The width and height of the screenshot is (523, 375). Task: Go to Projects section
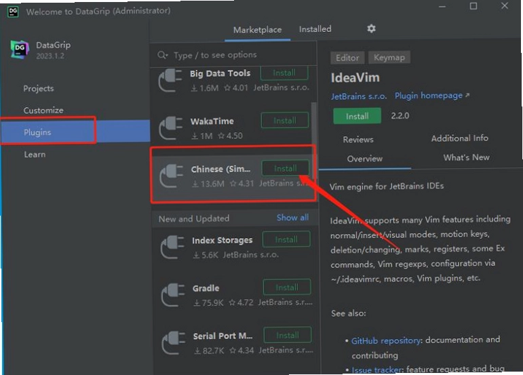click(39, 88)
